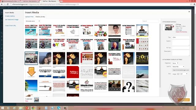Viewport: 196px width, 110px height.
Task: Switch to the second browser tab
Action: (30, 1)
